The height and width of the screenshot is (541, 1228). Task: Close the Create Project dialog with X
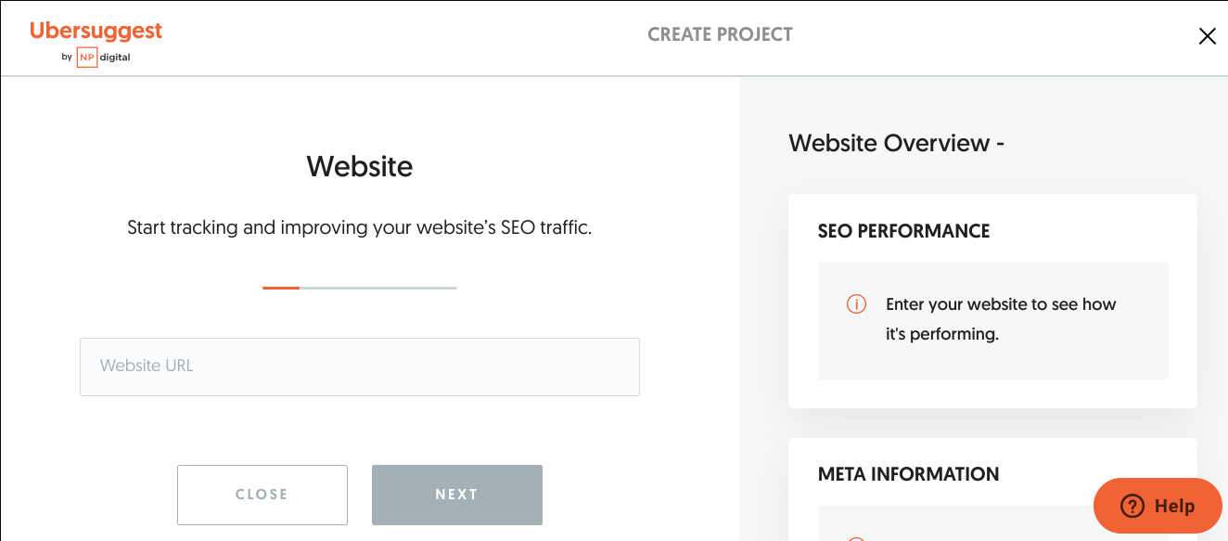pos(1207,36)
